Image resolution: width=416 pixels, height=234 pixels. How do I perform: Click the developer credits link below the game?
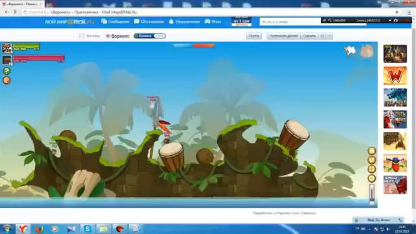tap(285, 213)
